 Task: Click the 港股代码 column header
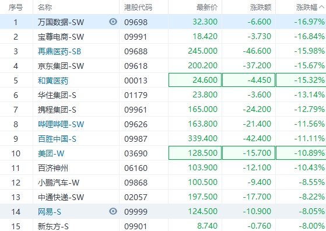[138, 7]
